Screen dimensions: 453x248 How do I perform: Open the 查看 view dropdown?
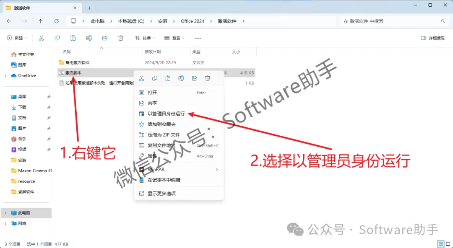[x=174, y=38]
